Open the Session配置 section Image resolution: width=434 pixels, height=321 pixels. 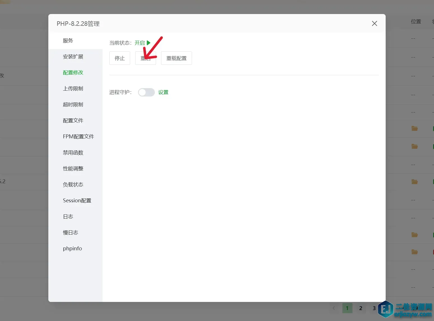coord(77,201)
